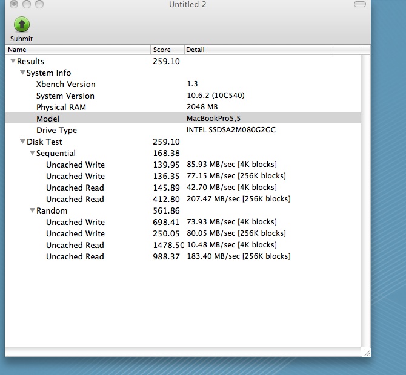This screenshot has height=375, width=406.
Task: Select the 42.70 MB/sec Uncached Read row
Action: 183,187
